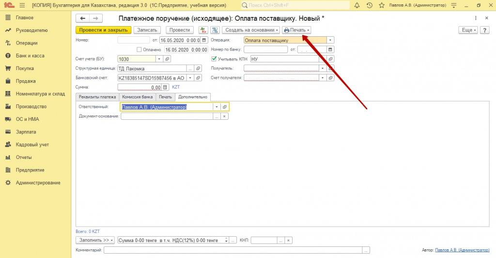This screenshot has height=258, width=496.
Task: Select Документ-основание with ellipsis button
Action: click(217, 116)
